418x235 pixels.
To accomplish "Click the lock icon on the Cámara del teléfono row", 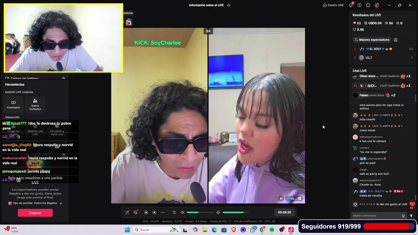I will tap(64, 78).
